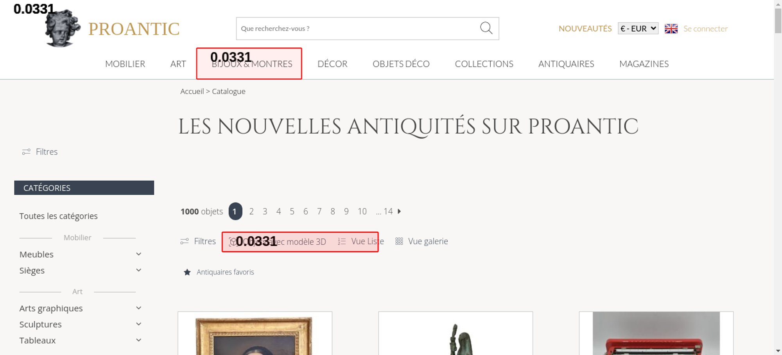
Task: Switch language via UK flag icon
Action: click(671, 29)
